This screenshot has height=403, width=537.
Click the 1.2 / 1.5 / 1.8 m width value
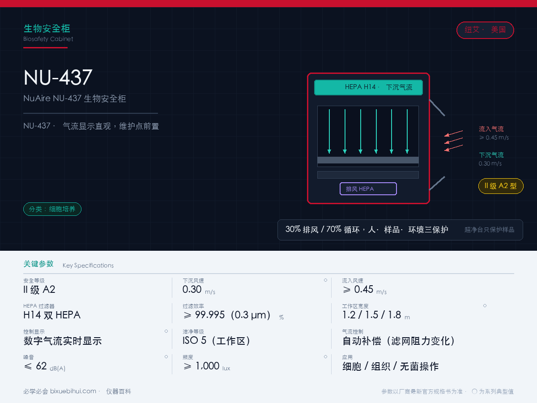[376, 315]
